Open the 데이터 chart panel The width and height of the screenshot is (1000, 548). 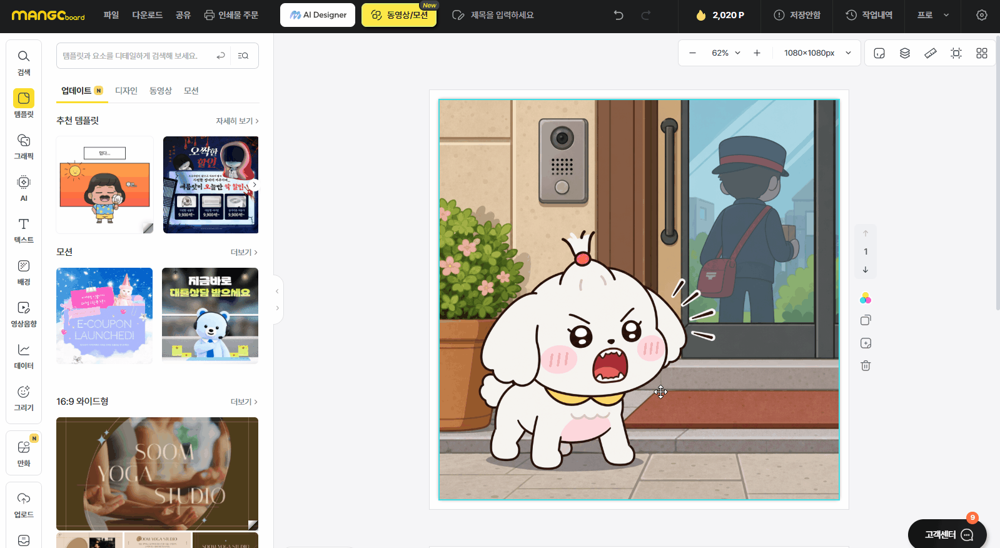click(24, 356)
